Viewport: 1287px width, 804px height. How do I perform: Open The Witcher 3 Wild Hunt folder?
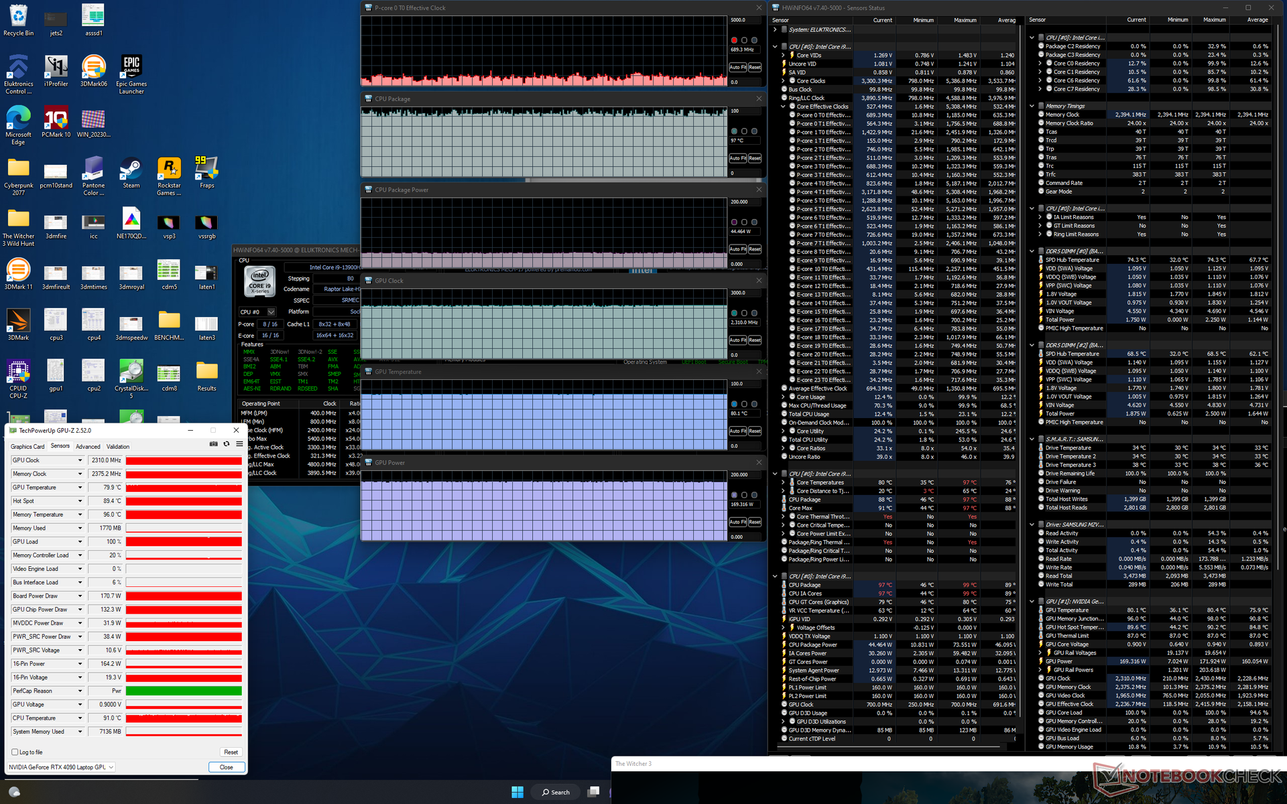point(19,227)
